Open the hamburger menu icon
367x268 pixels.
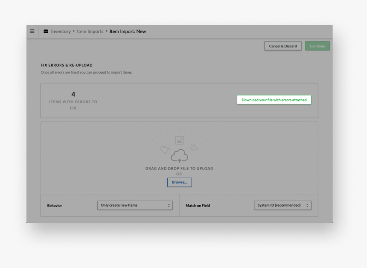tap(32, 31)
